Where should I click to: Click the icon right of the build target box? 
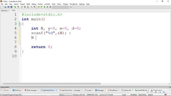pyautogui.click(x=71, y=7)
